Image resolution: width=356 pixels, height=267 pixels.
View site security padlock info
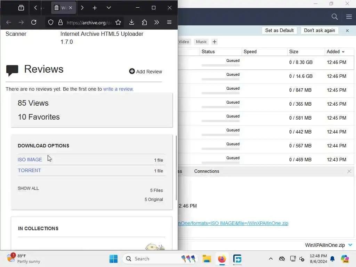[60, 23]
